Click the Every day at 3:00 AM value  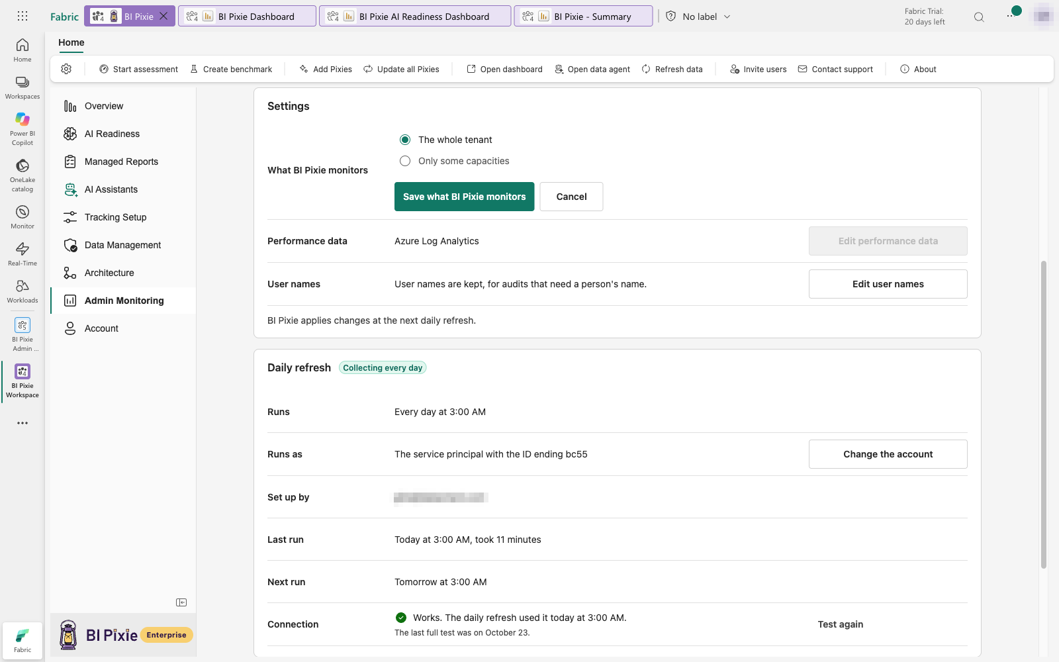[x=440, y=412]
